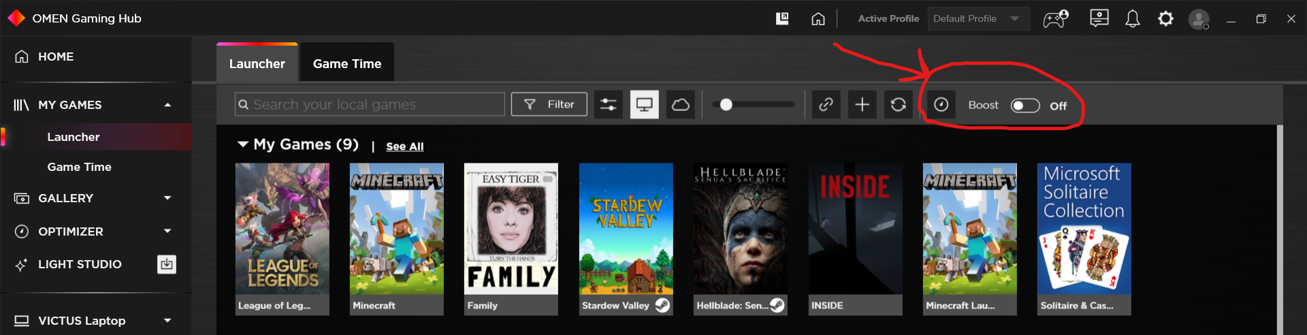Image resolution: width=1307 pixels, height=335 pixels.
Task: Toggle the Boost switch on
Action: pos(1024,106)
